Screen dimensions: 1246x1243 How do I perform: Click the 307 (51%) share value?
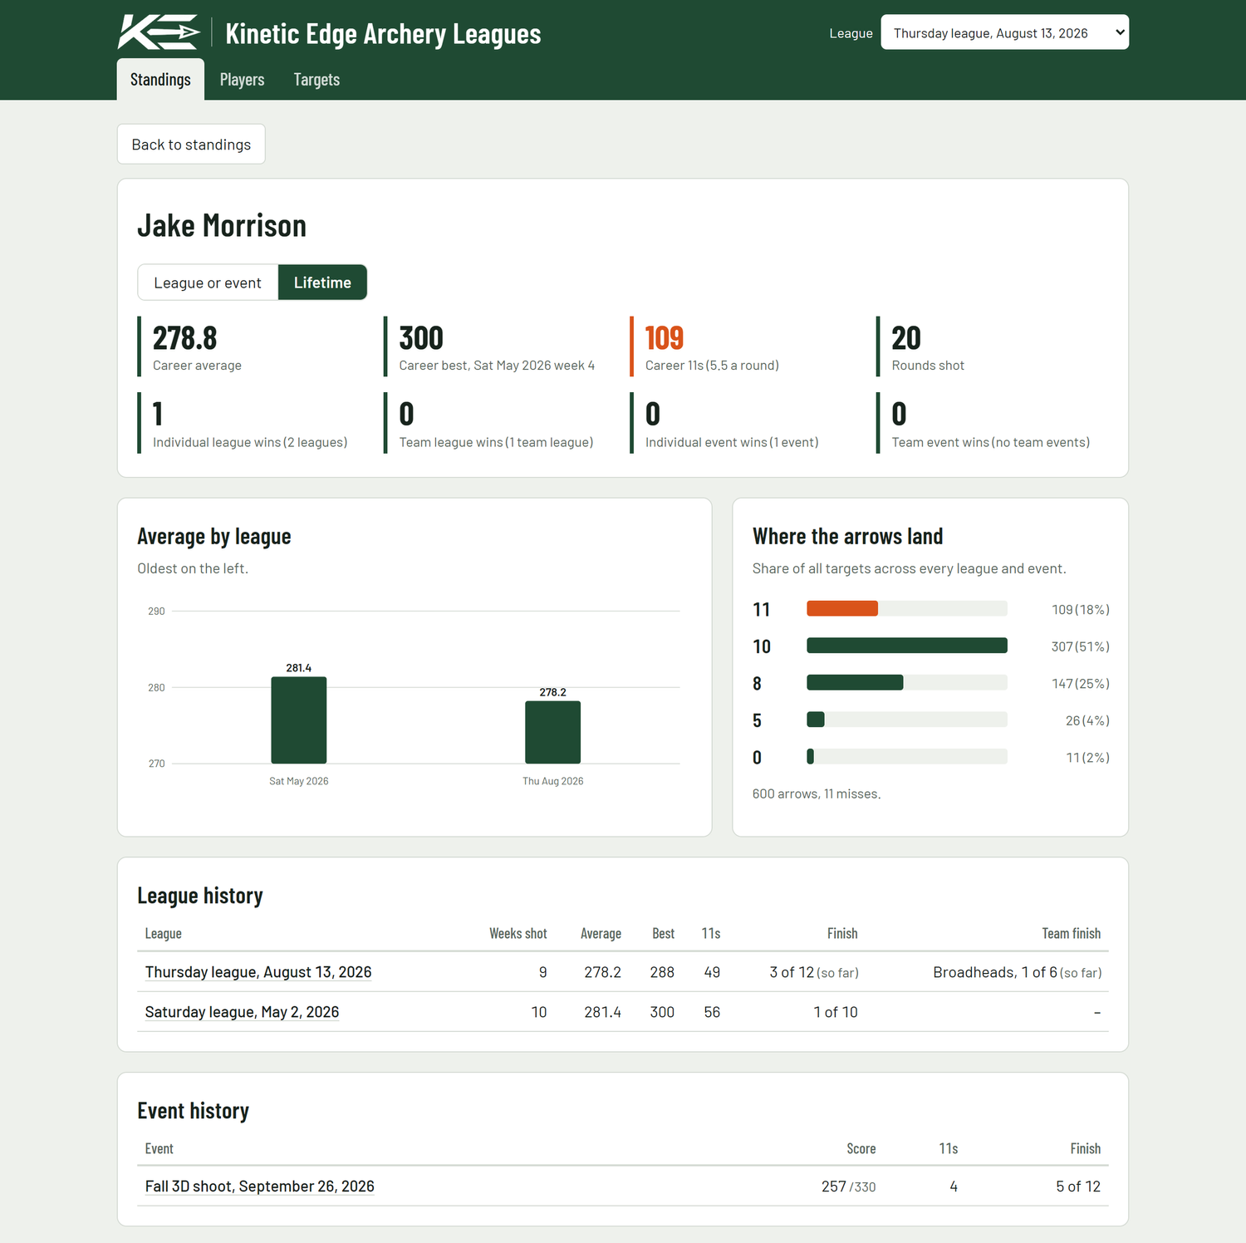pos(1081,646)
